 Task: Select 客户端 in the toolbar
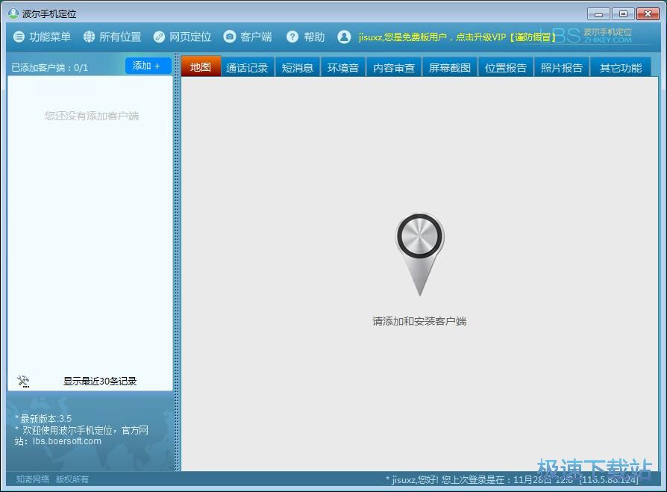(x=256, y=37)
